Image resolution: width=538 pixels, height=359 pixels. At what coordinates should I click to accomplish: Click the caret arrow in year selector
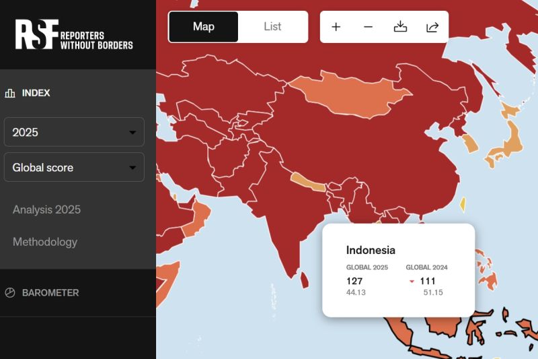[132, 133]
